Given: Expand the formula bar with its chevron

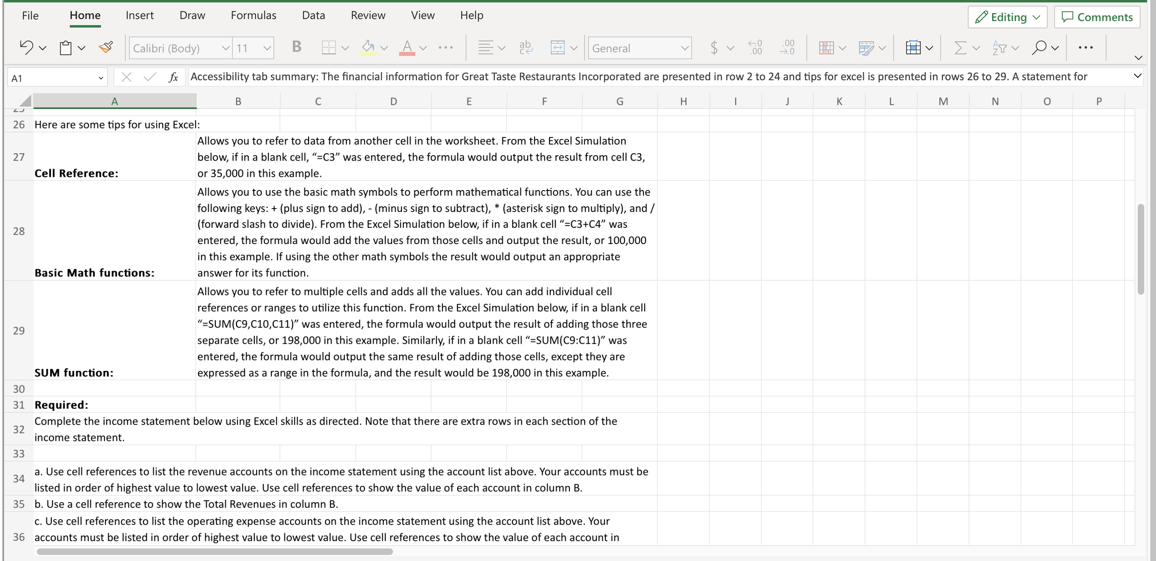Looking at the screenshot, I should point(1138,76).
